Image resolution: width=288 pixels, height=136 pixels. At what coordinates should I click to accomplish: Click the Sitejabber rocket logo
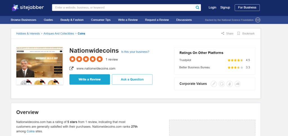(15, 8)
